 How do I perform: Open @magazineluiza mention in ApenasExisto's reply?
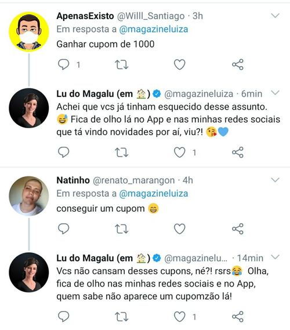tap(154, 29)
